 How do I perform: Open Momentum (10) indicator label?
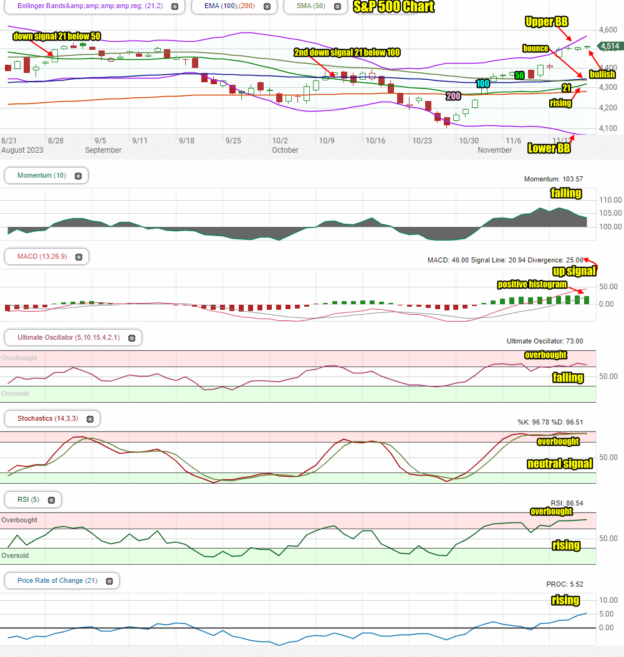(42, 176)
